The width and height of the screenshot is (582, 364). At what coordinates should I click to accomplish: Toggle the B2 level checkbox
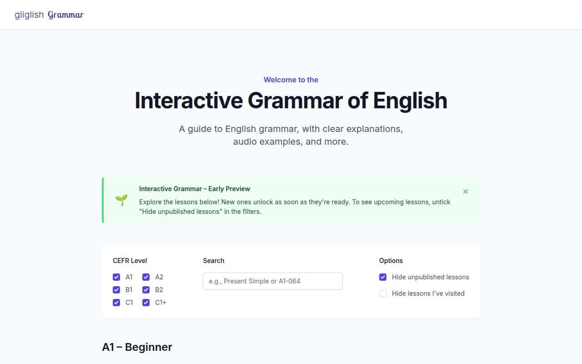146,290
